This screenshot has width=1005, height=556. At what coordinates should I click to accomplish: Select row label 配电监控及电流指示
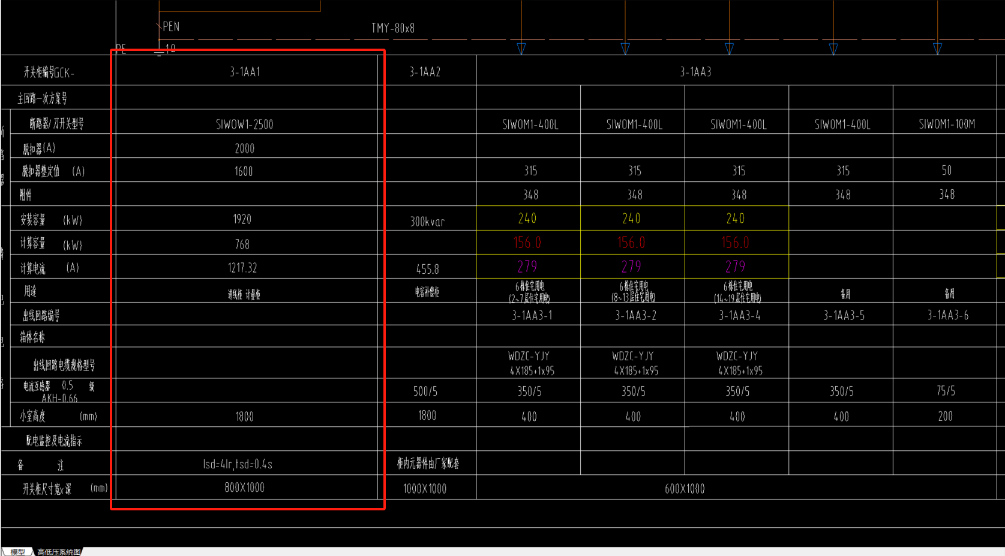[54, 441]
